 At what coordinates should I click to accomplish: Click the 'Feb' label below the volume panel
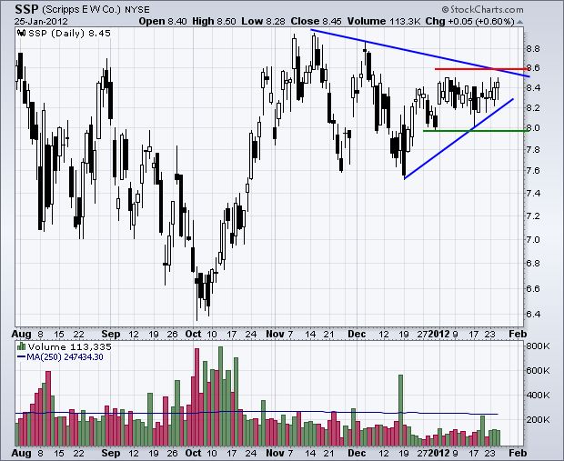[518, 453]
